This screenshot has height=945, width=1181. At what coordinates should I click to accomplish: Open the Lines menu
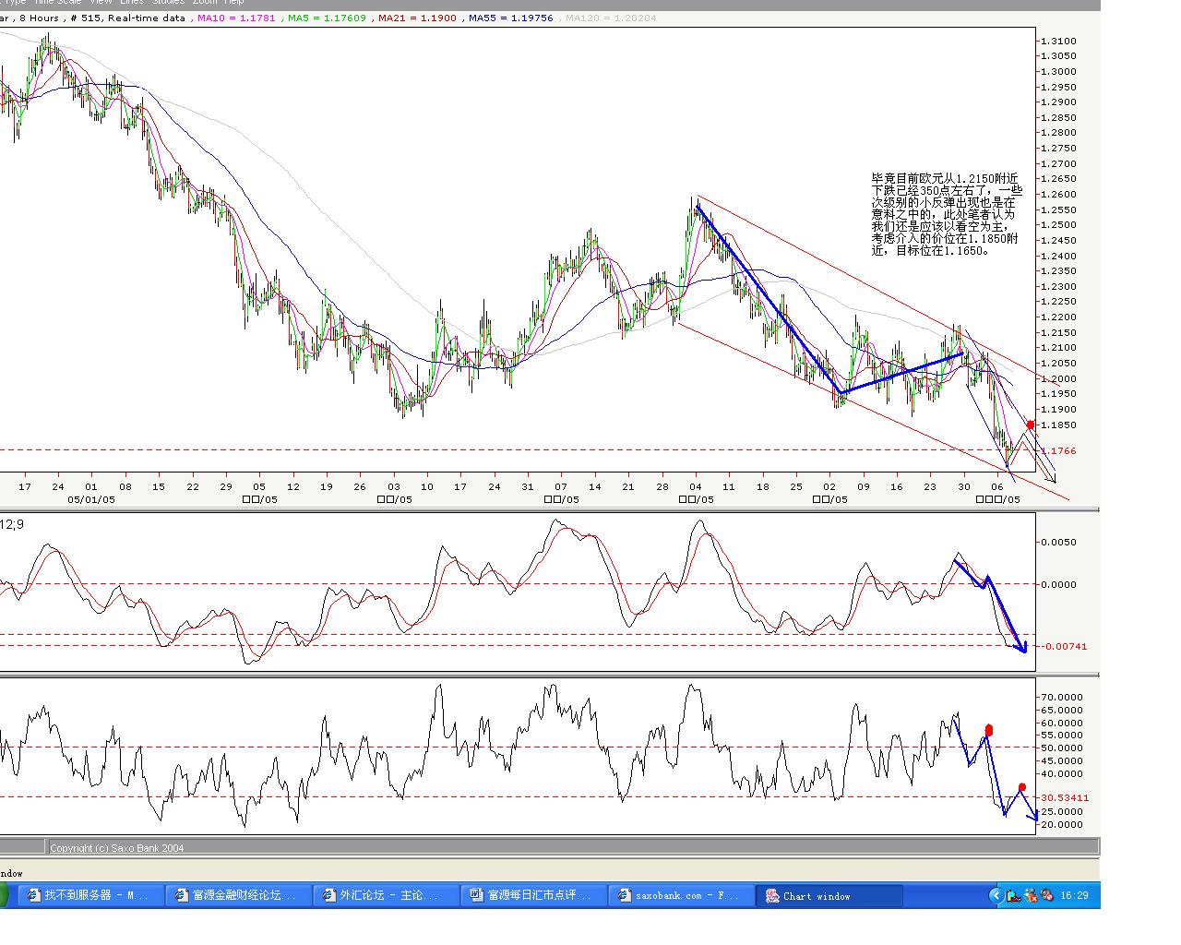131,2
